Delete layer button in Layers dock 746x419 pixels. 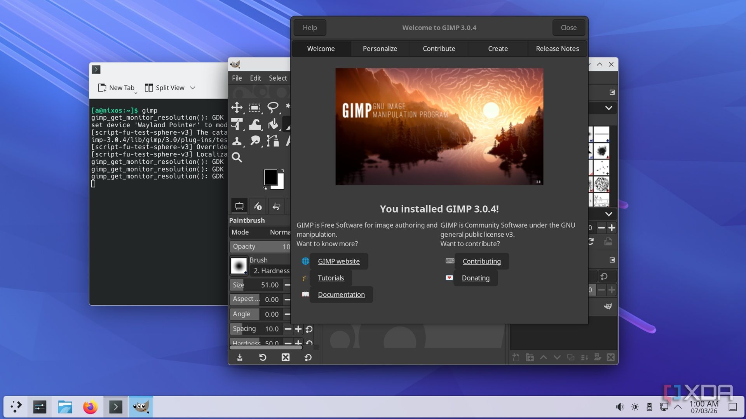click(x=611, y=357)
